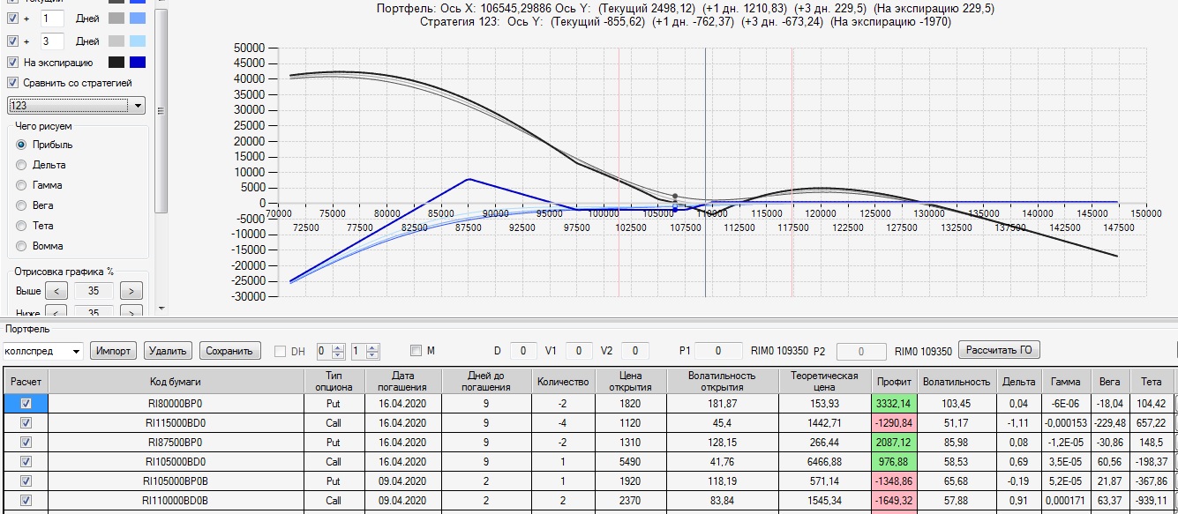Decrease Выше percent with the < button
The height and width of the screenshot is (514, 1178).
(x=55, y=291)
